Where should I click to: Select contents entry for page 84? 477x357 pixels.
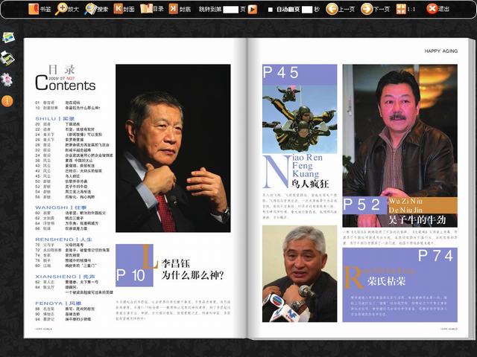[x=74, y=289]
